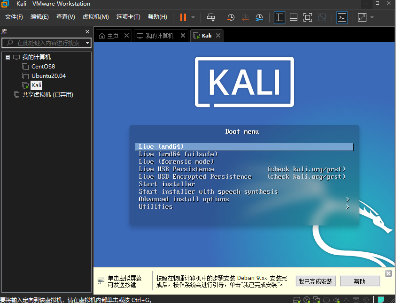Click the stretch guest display icon
The height and width of the screenshot is (303, 396).
click(x=362, y=17)
